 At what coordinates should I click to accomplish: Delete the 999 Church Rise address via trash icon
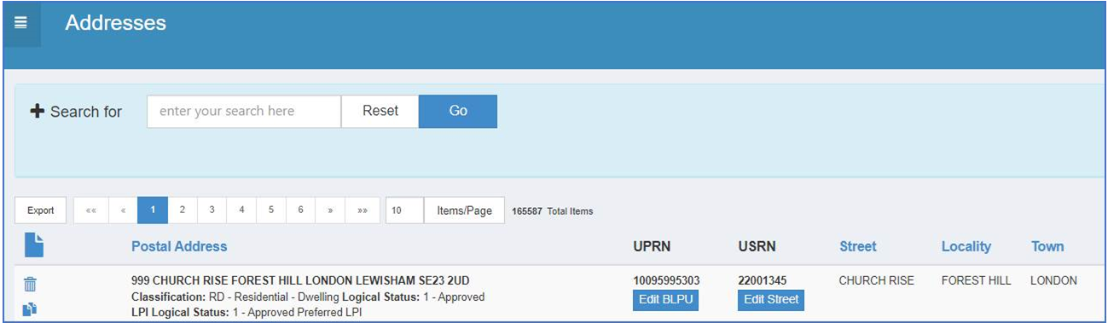point(30,285)
